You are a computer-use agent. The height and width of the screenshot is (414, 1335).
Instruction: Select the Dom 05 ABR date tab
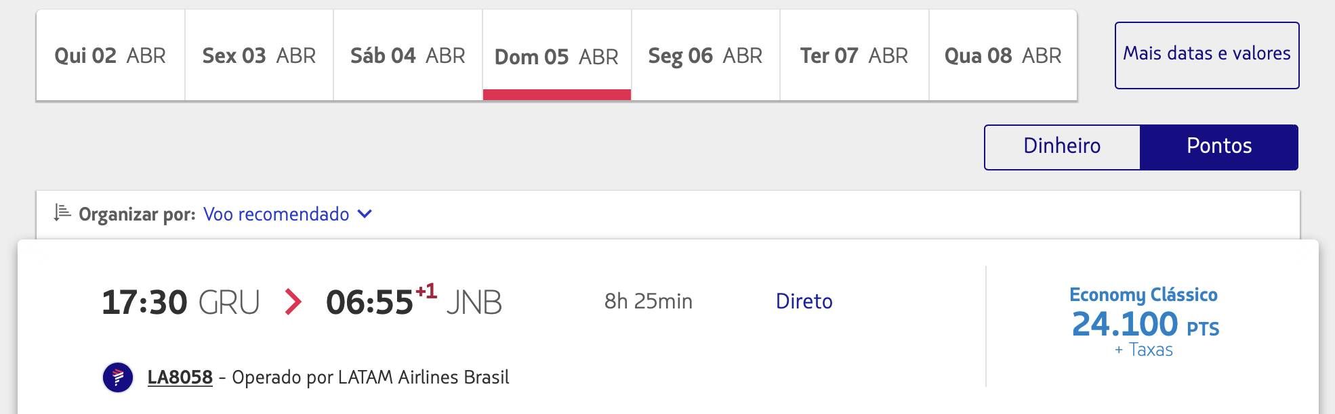(556, 55)
